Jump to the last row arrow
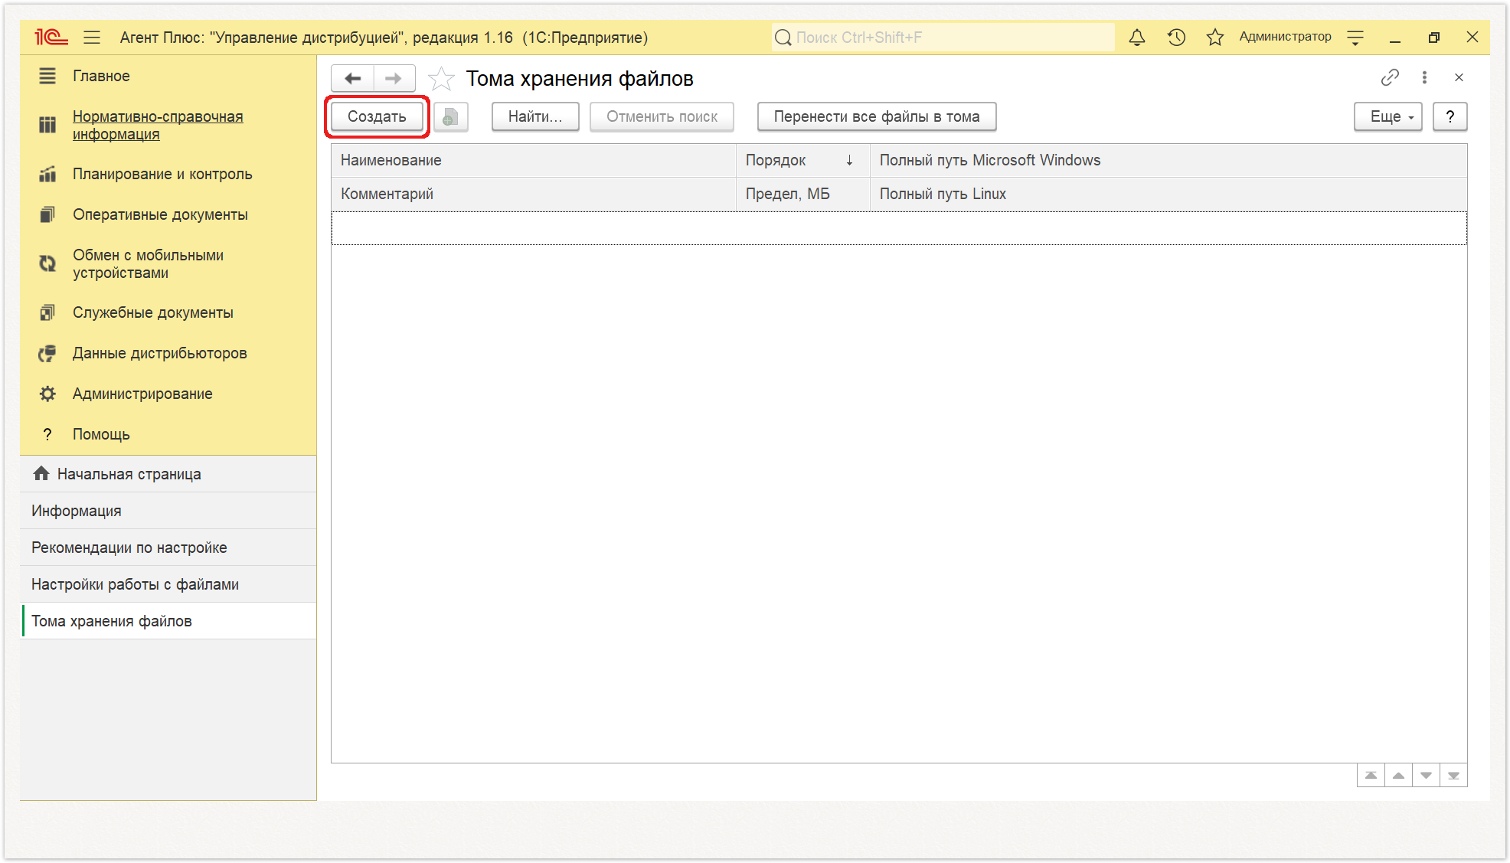Image resolution: width=1510 pixels, height=863 pixels. [1453, 776]
